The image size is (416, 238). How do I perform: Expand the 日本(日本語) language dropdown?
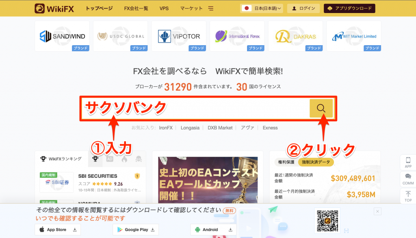point(262,8)
